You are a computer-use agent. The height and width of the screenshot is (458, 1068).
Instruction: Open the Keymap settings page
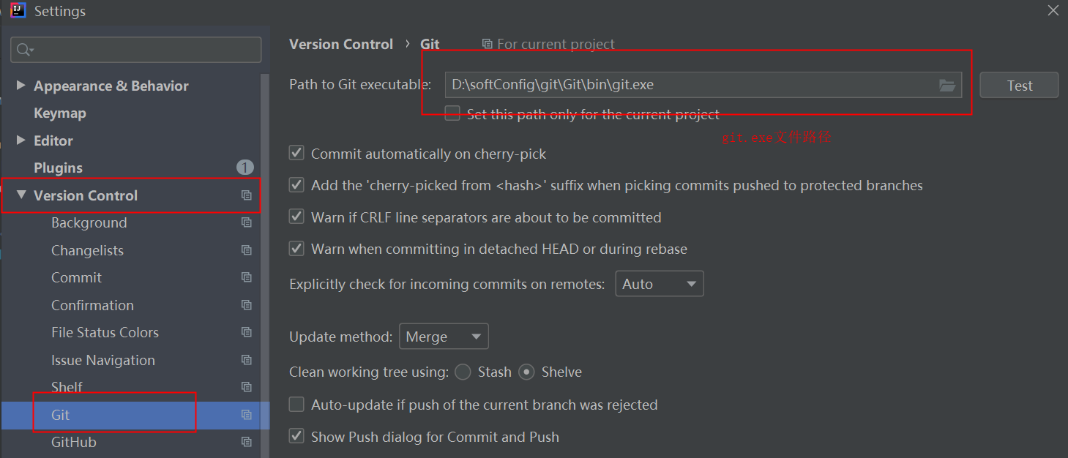[x=60, y=113]
